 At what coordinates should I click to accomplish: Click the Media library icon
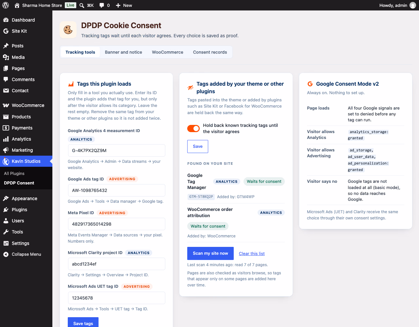tap(6, 57)
